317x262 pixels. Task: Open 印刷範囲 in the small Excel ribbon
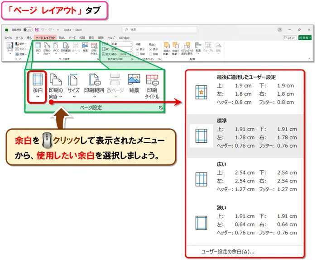(x=66, y=48)
